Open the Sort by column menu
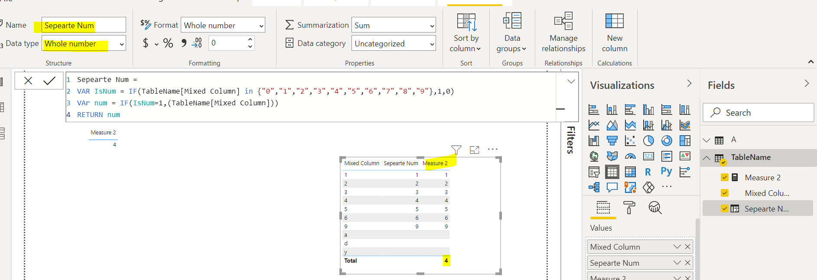The width and height of the screenshot is (817, 280). (466, 33)
